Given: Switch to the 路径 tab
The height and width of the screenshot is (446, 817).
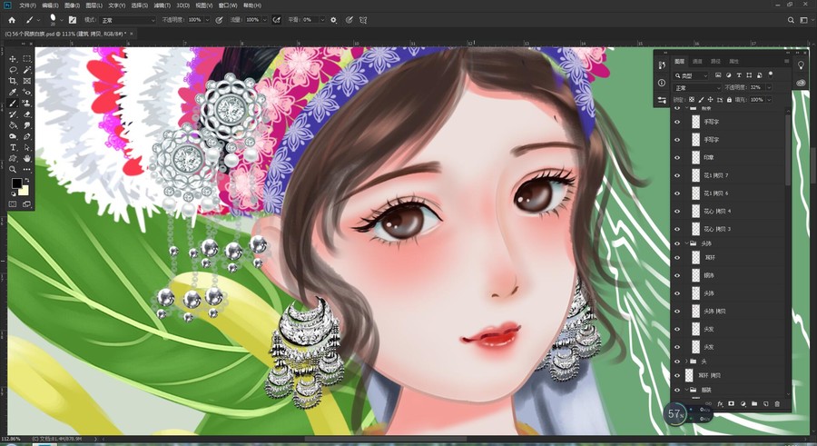Looking at the screenshot, I should [x=716, y=62].
